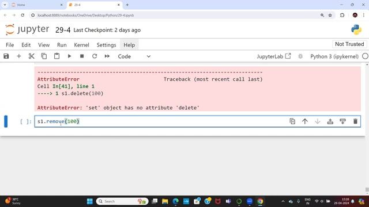Click the notebook title 29-4
Screen dimensions: 369x207
pyautogui.click(x=63, y=30)
